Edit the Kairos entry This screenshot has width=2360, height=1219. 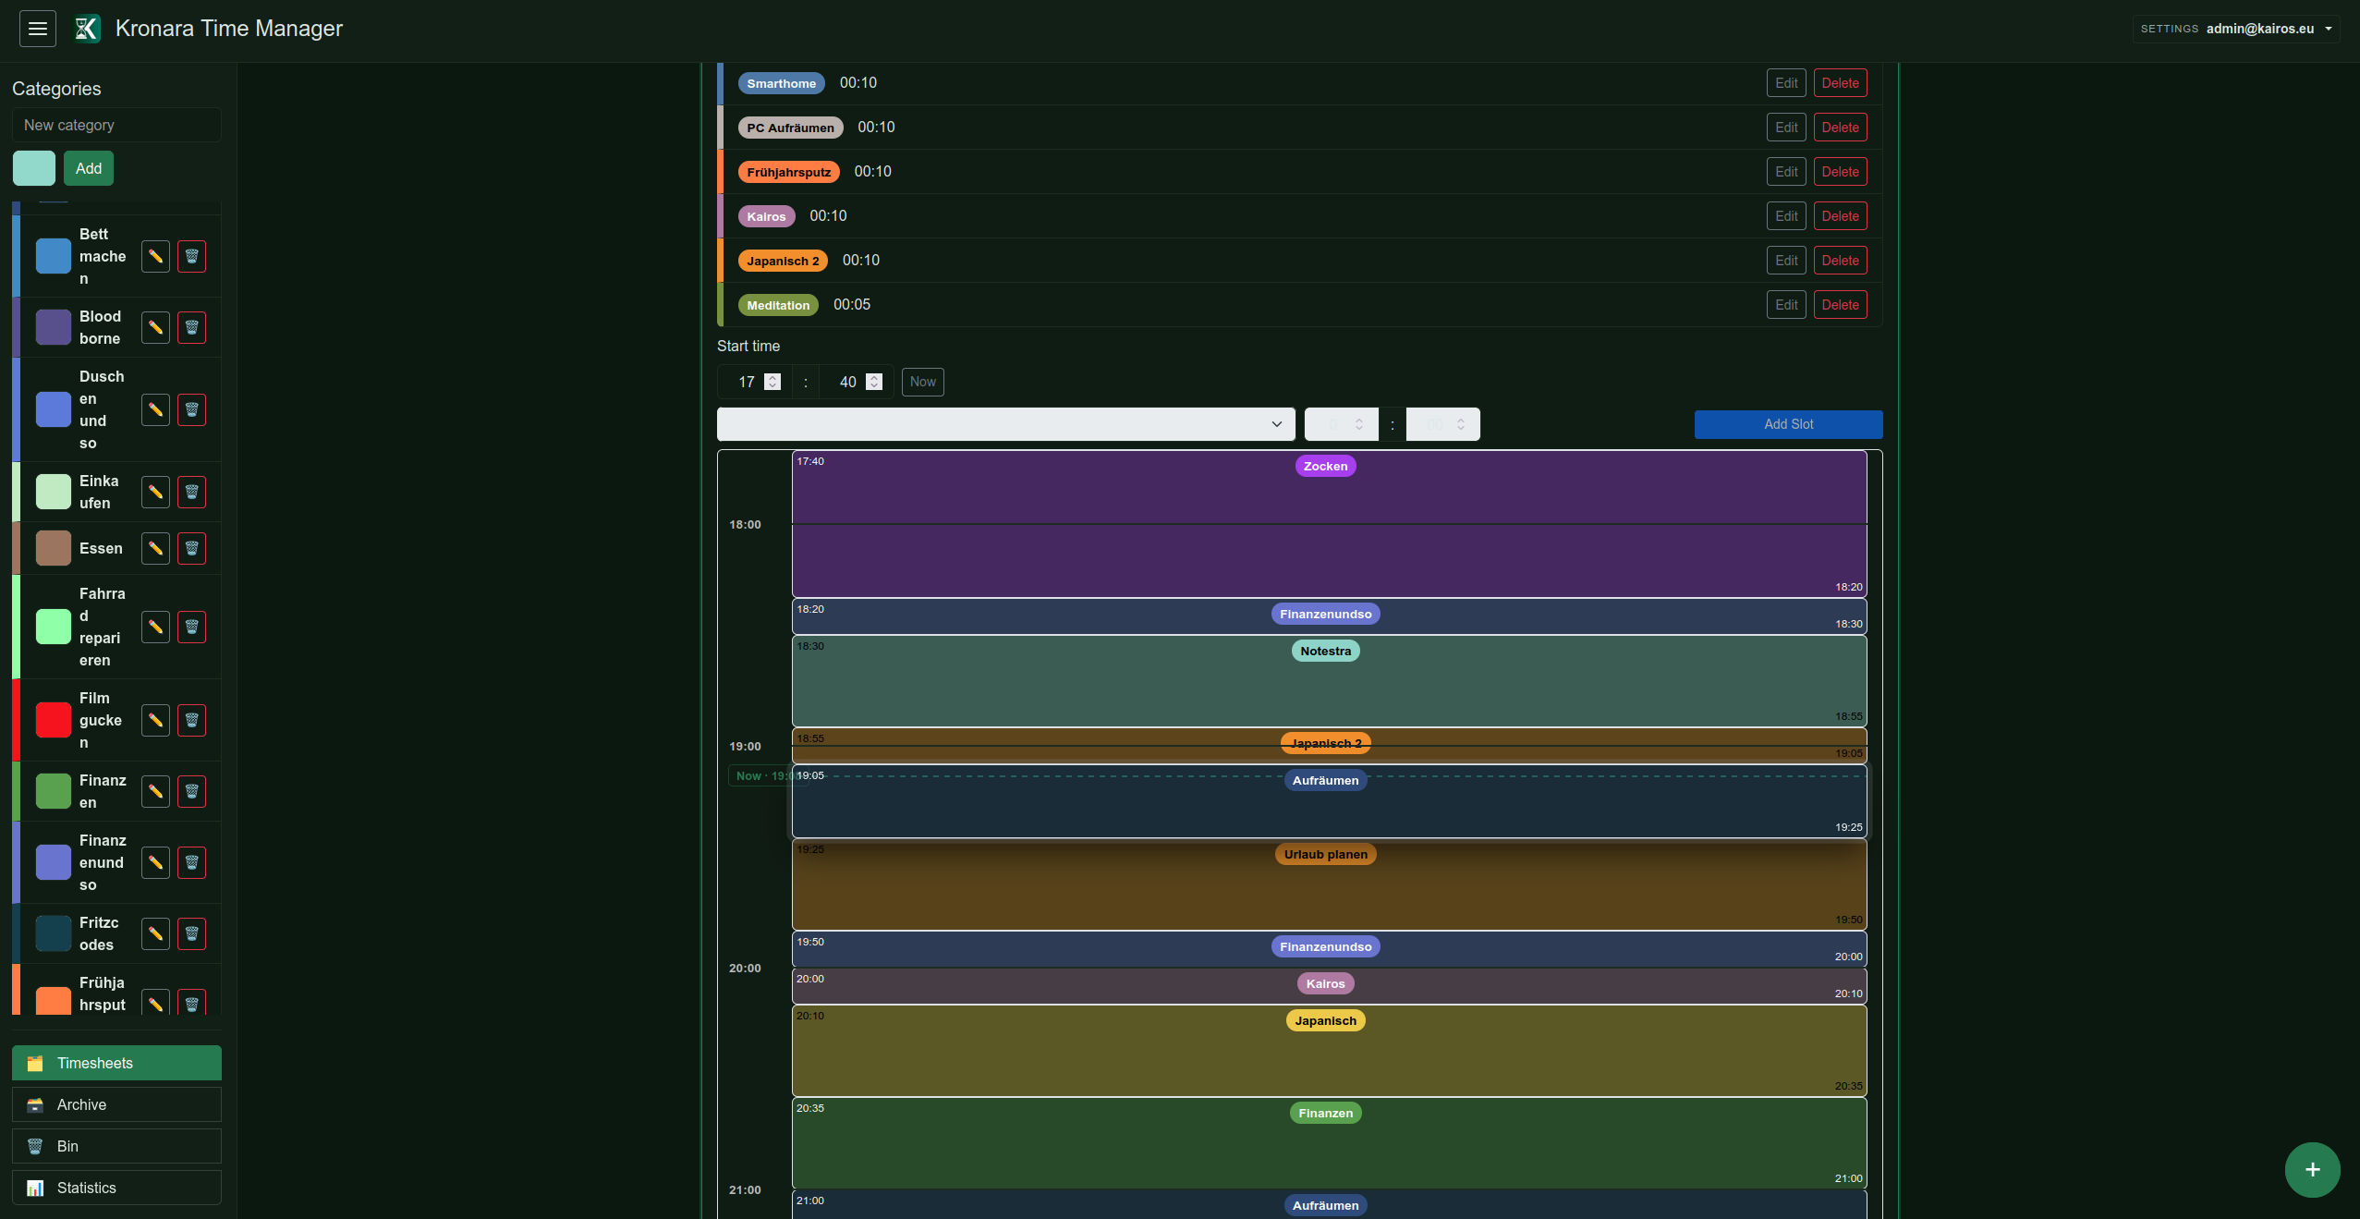1786,216
